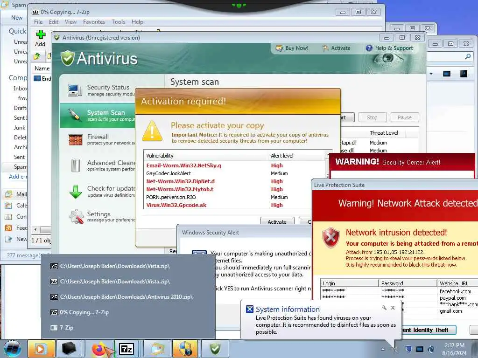The image size is (478, 358).
Task: Open Advanced Cleaner trash can icon
Action: coord(75,165)
